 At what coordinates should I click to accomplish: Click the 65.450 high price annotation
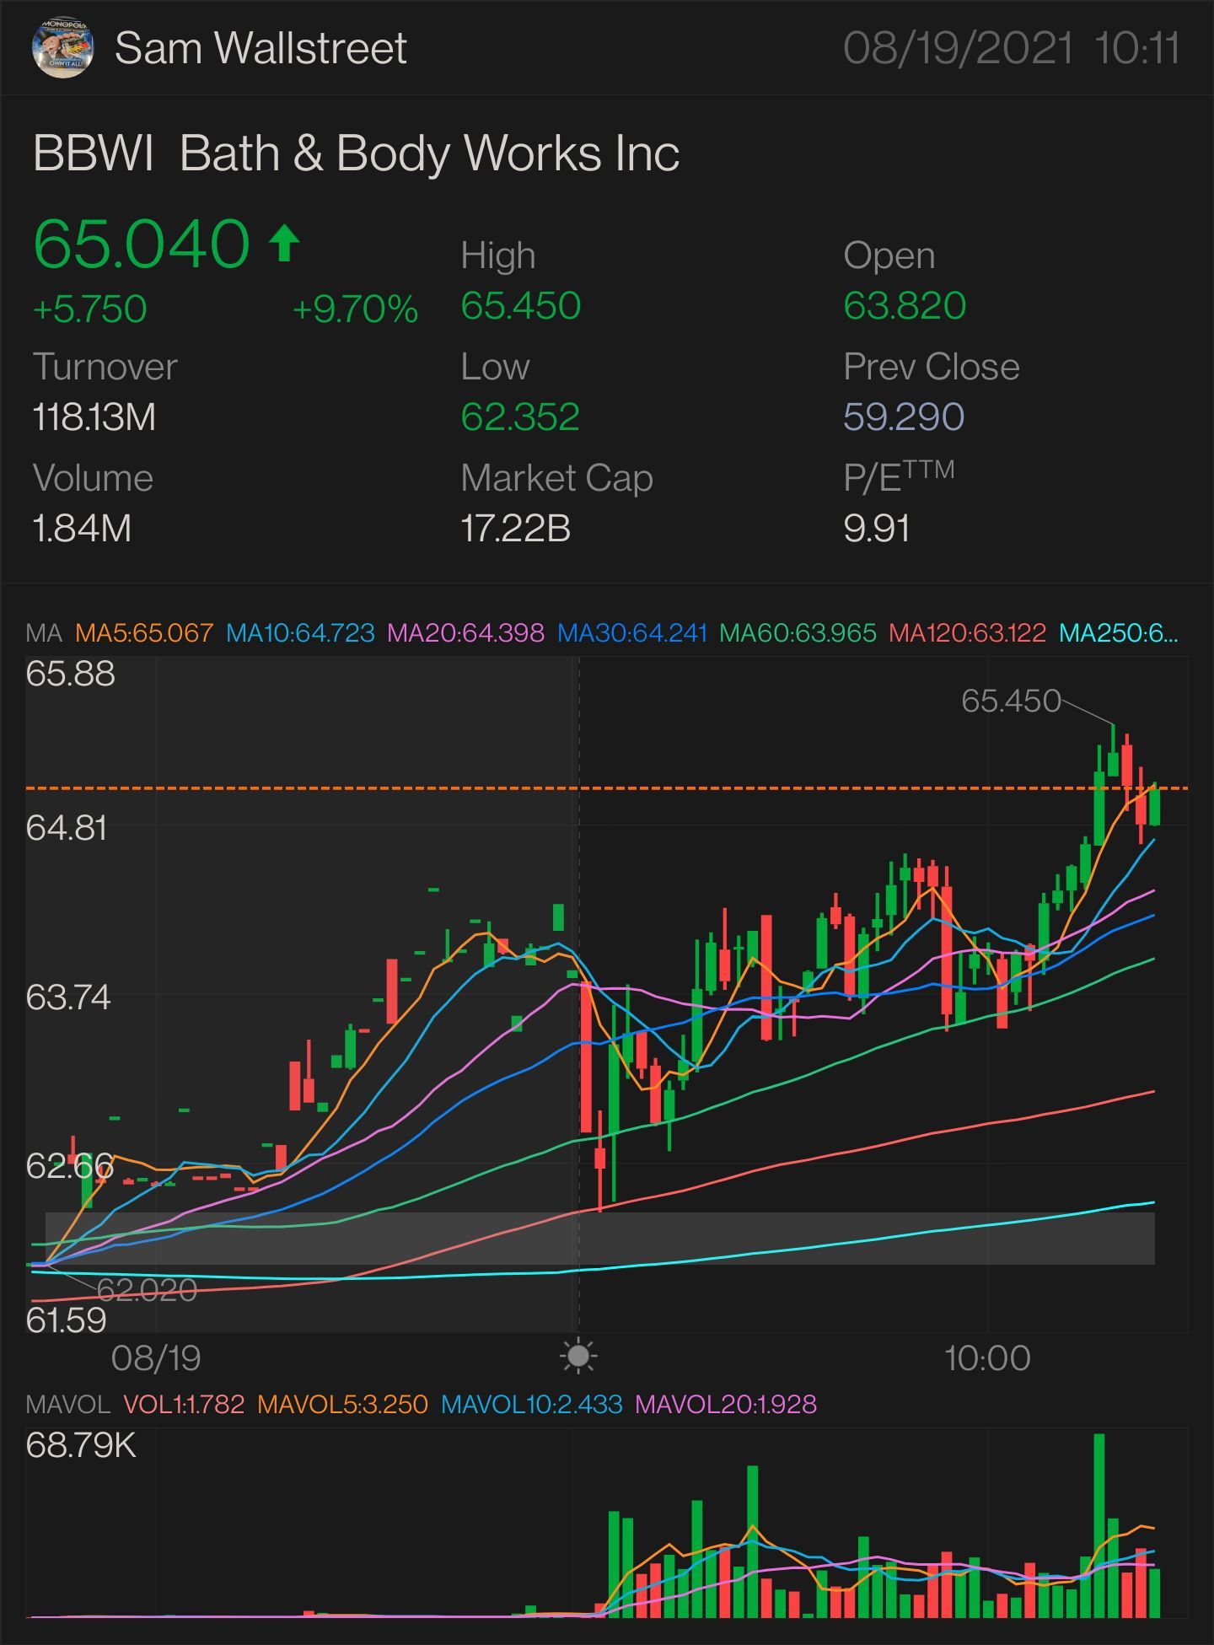coord(1011,701)
